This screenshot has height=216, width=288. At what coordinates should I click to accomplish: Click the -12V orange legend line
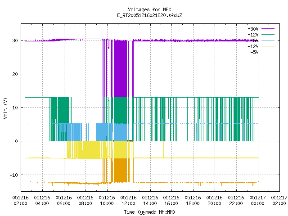click(x=268, y=46)
